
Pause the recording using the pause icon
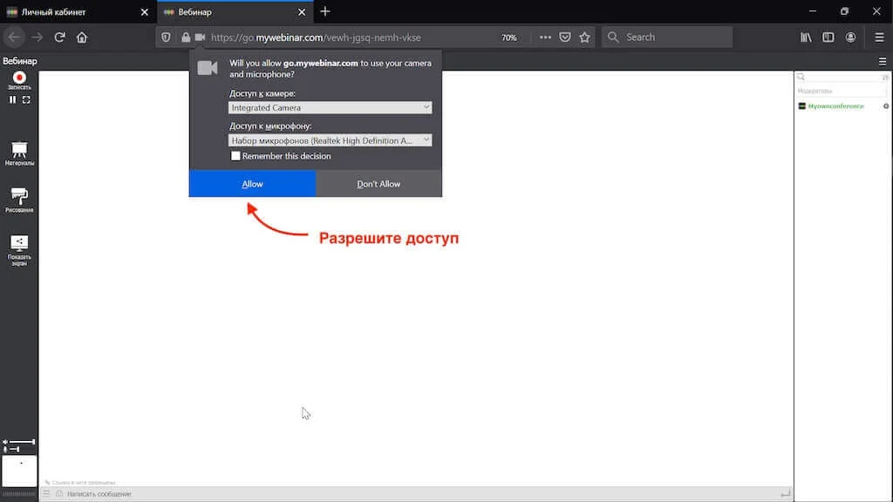tap(12, 98)
